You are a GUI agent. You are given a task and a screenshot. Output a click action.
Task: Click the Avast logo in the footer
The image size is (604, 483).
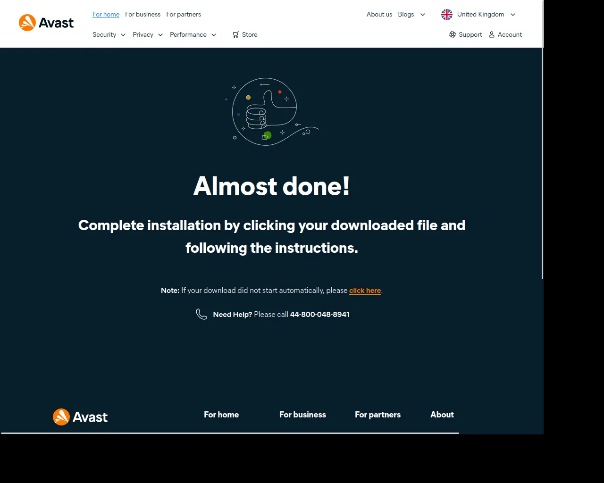click(80, 417)
